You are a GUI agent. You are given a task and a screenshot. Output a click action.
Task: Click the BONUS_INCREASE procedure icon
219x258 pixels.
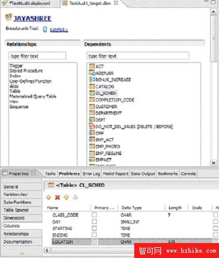(92, 80)
